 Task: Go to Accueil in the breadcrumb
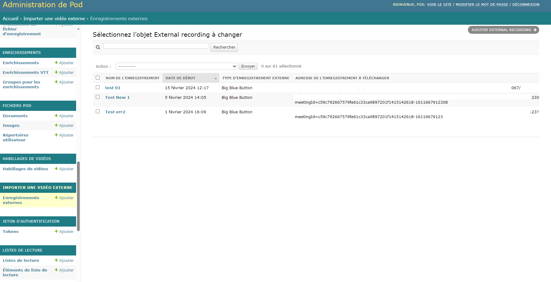click(11, 19)
